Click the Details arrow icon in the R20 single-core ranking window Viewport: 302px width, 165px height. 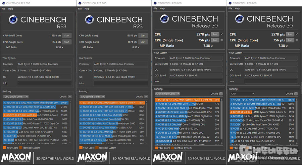point(221,94)
